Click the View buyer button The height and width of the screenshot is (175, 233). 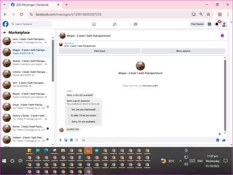coord(100,51)
